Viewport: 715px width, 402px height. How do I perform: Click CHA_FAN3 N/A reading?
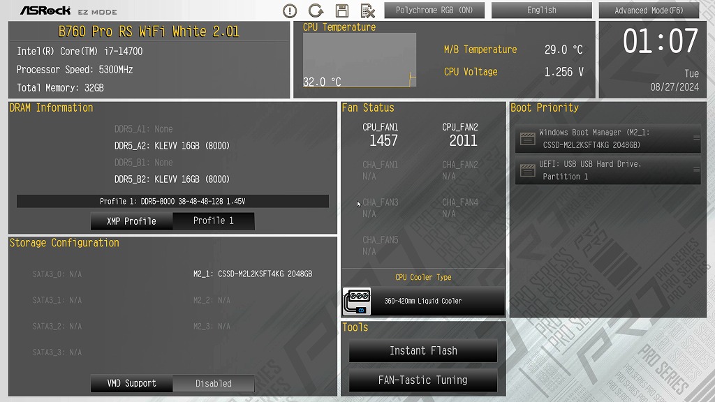coord(369,214)
